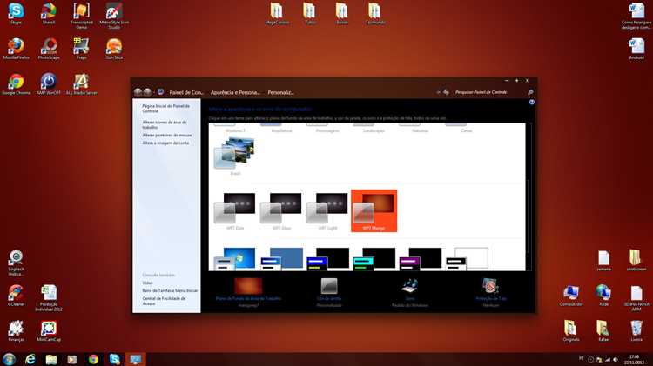Click the Aparência e Persona... breadcrumb
Image resolution: width=653 pixels, height=366 pixels.
click(235, 92)
